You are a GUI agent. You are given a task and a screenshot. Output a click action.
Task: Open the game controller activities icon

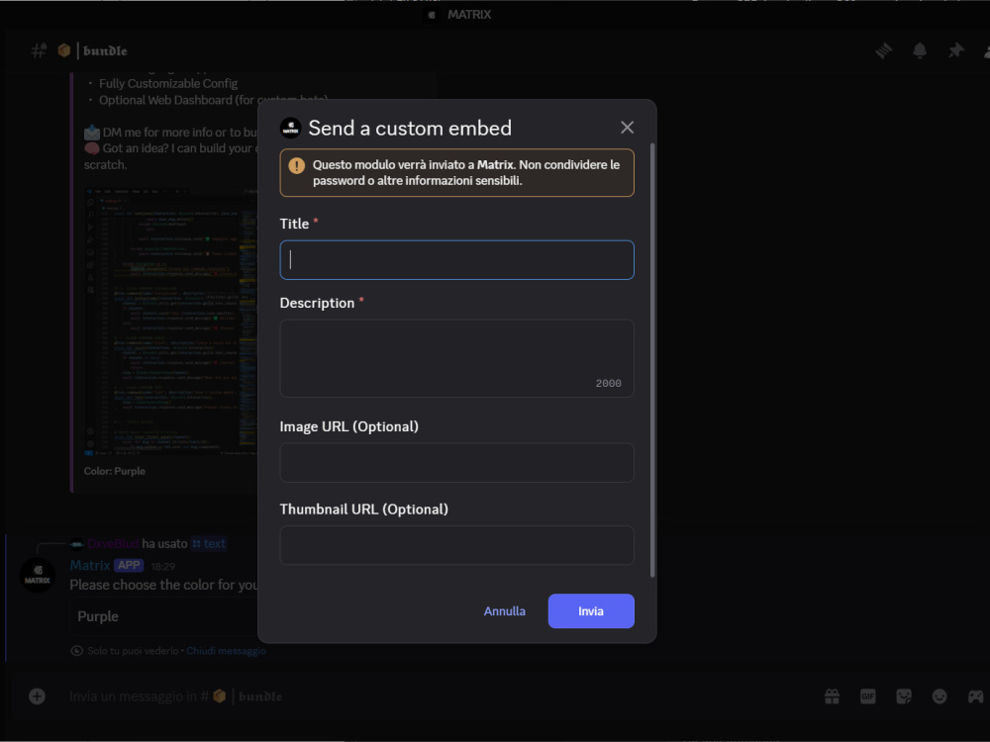click(x=975, y=696)
